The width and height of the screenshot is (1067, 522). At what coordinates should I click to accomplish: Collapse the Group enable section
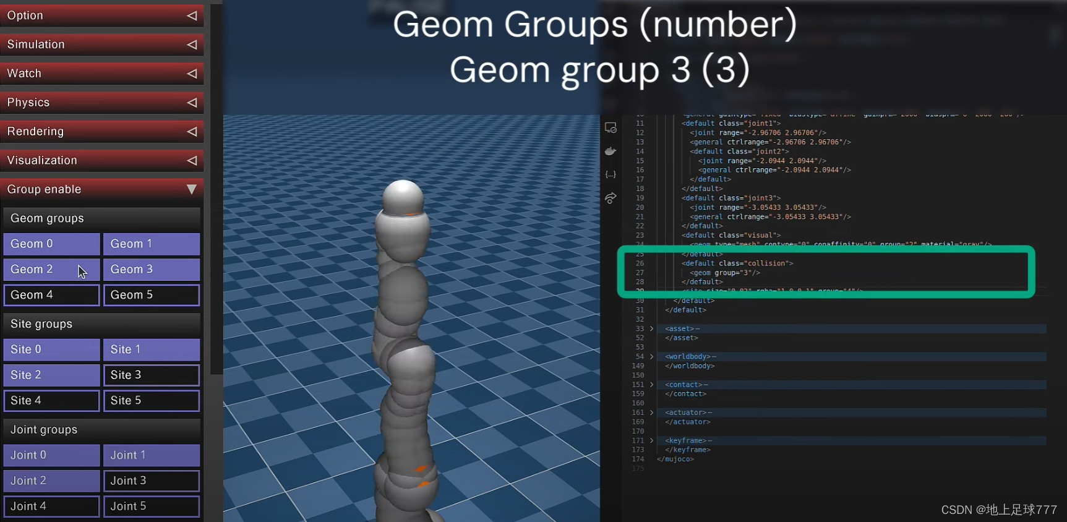(101, 189)
